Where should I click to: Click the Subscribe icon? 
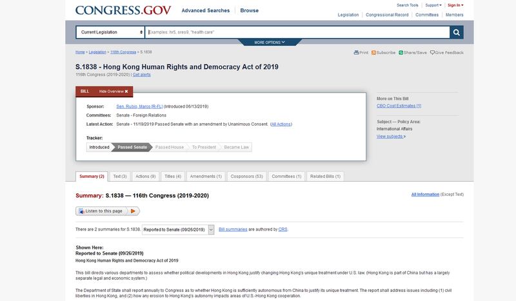(373, 52)
